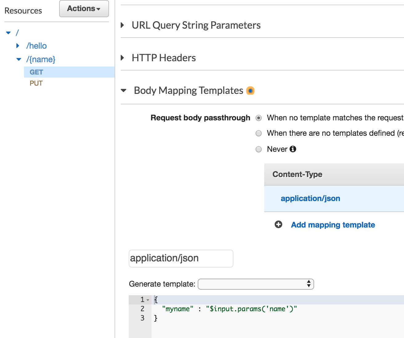Fold code at line 1 gutter arrow
Screen dimensions: 404x338
[148, 300]
